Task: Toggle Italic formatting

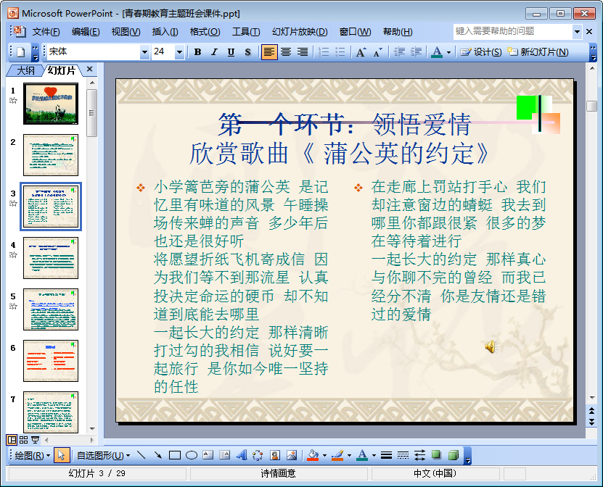Action: (x=214, y=52)
